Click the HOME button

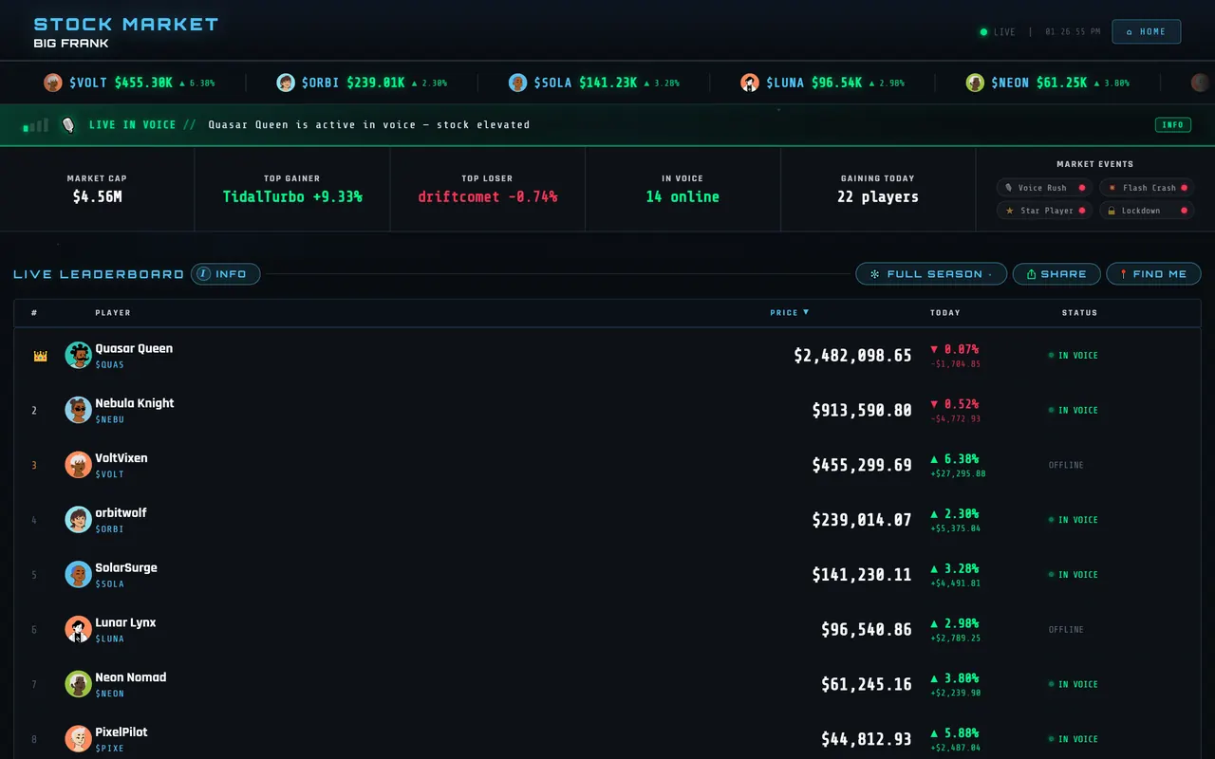(1146, 31)
